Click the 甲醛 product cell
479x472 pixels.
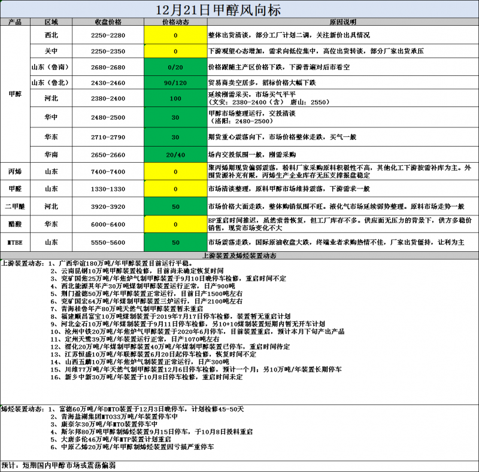tap(15, 188)
